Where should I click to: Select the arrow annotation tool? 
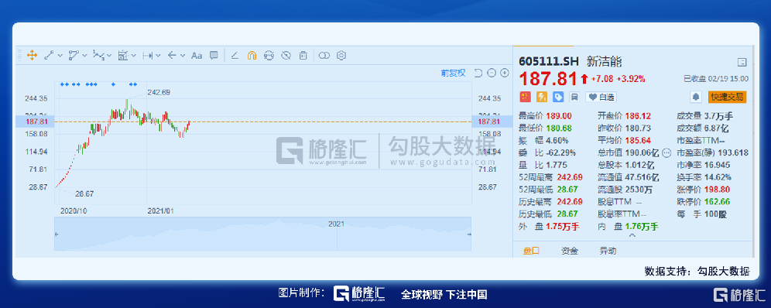172,56
